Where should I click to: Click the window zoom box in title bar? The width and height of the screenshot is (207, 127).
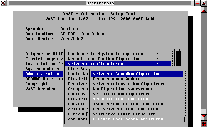(x=198, y=3)
